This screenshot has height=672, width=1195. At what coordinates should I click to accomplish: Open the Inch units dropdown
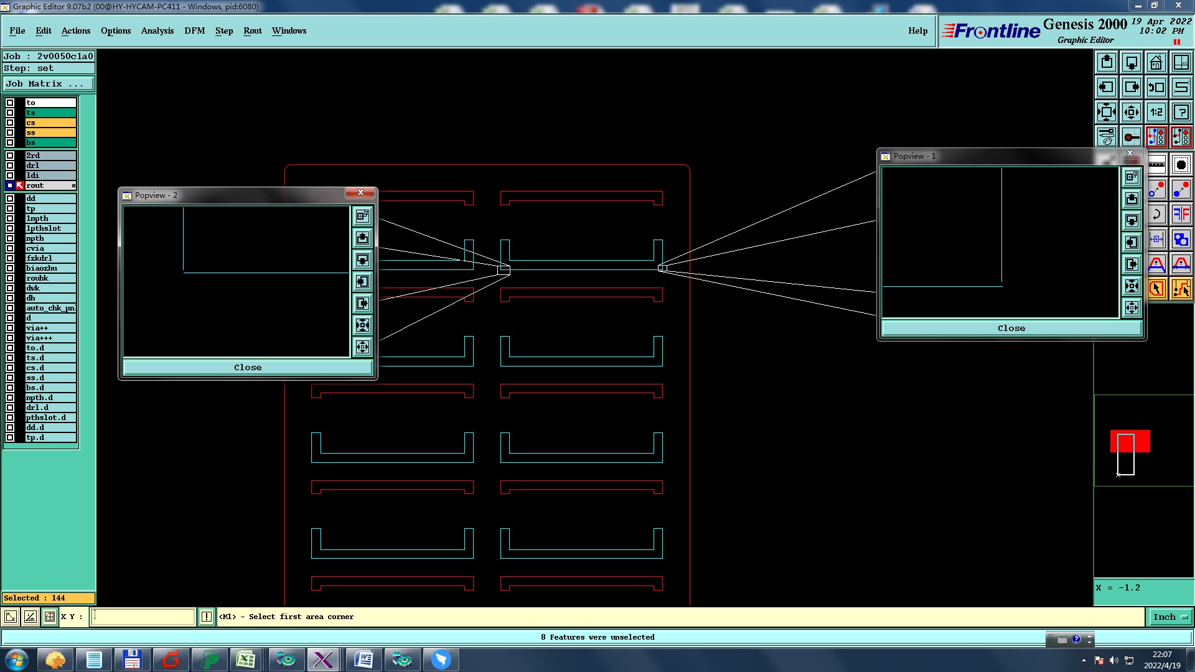coord(1171,617)
